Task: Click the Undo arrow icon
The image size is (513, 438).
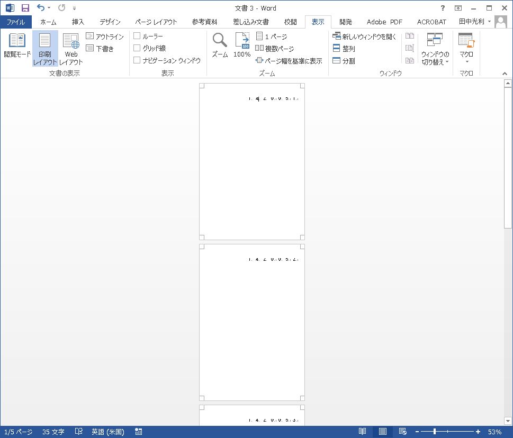Action: [41, 7]
